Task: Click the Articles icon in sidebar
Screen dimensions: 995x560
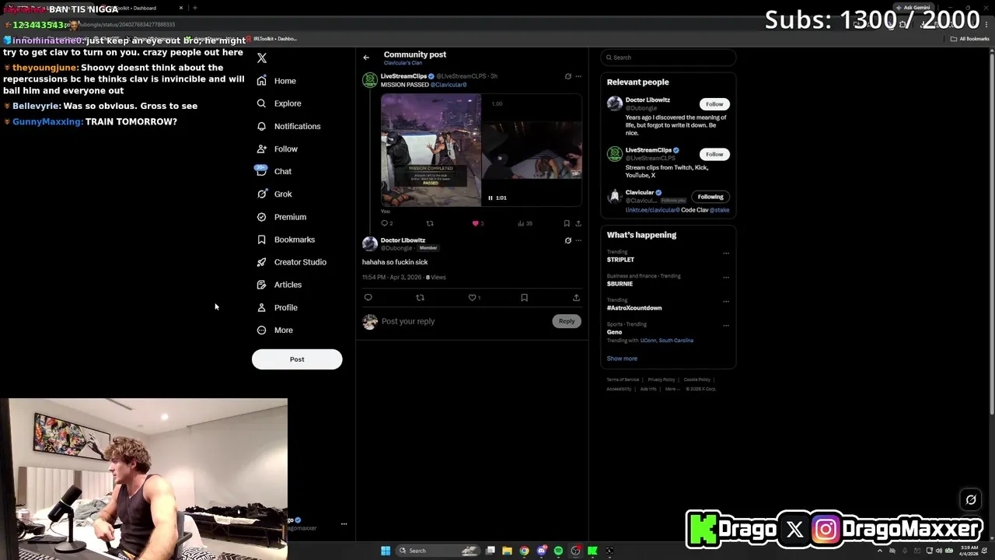Action: (261, 285)
